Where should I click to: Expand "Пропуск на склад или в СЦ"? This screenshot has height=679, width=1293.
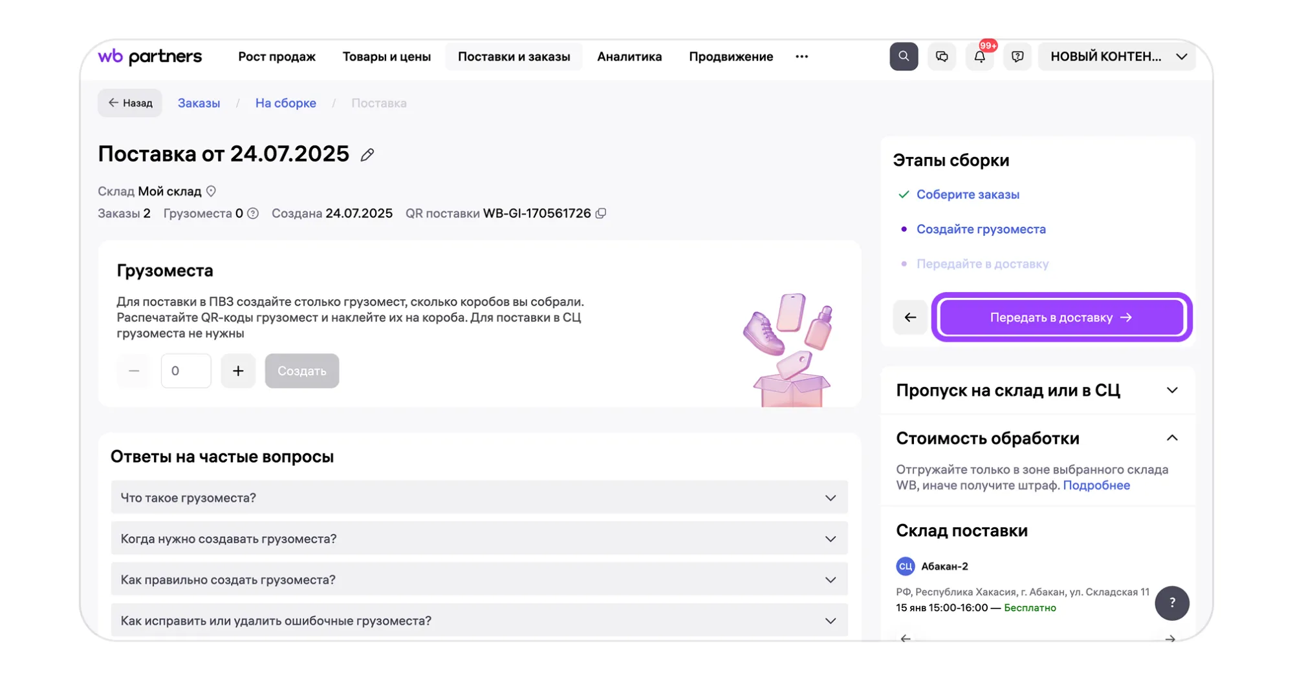tap(1171, 390)
